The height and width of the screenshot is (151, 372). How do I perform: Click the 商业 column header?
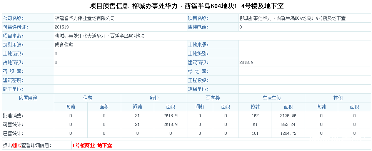pos(154,98)
